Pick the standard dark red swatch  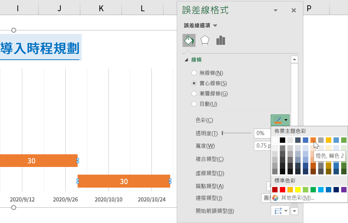[275, 190]
